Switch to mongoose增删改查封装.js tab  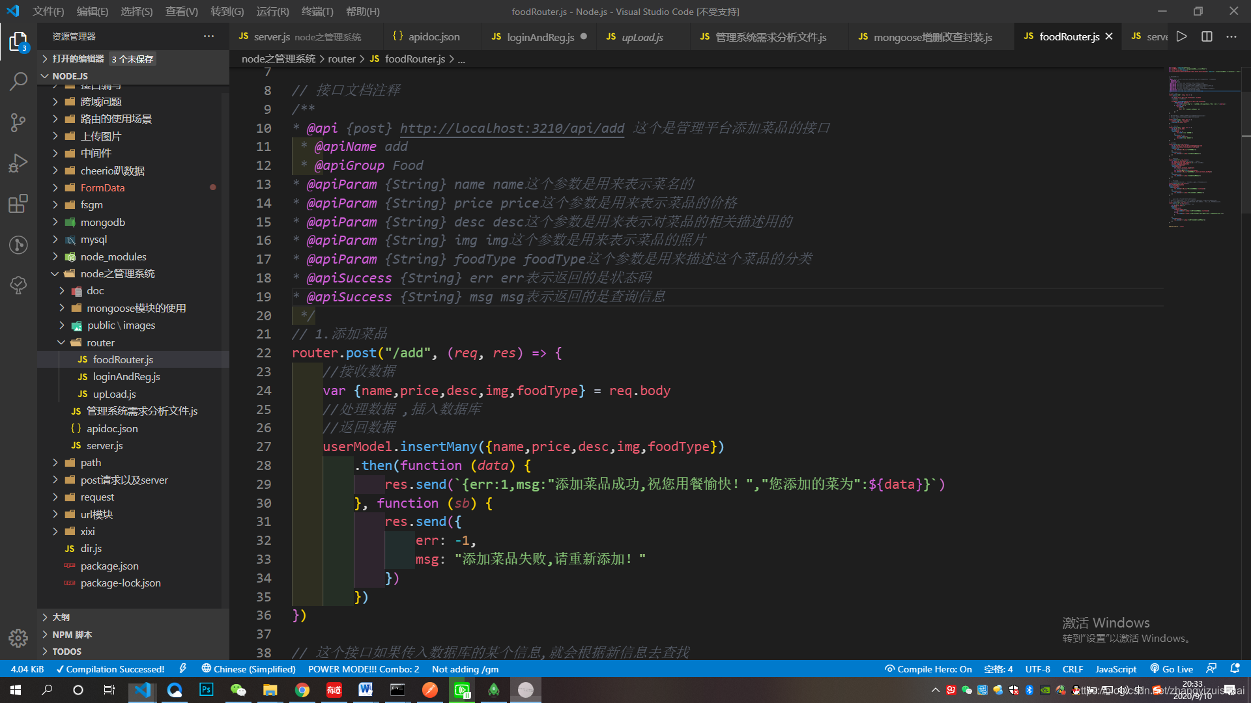[x=932, y=36]
